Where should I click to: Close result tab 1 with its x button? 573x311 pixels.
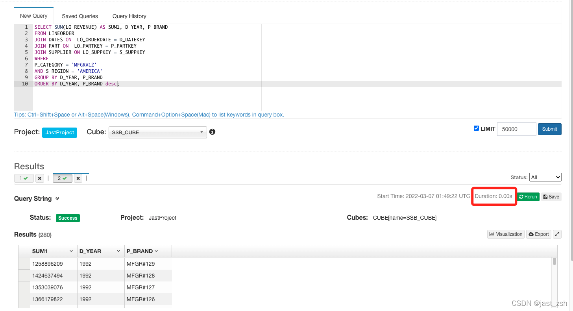click(x=40, y=178)
